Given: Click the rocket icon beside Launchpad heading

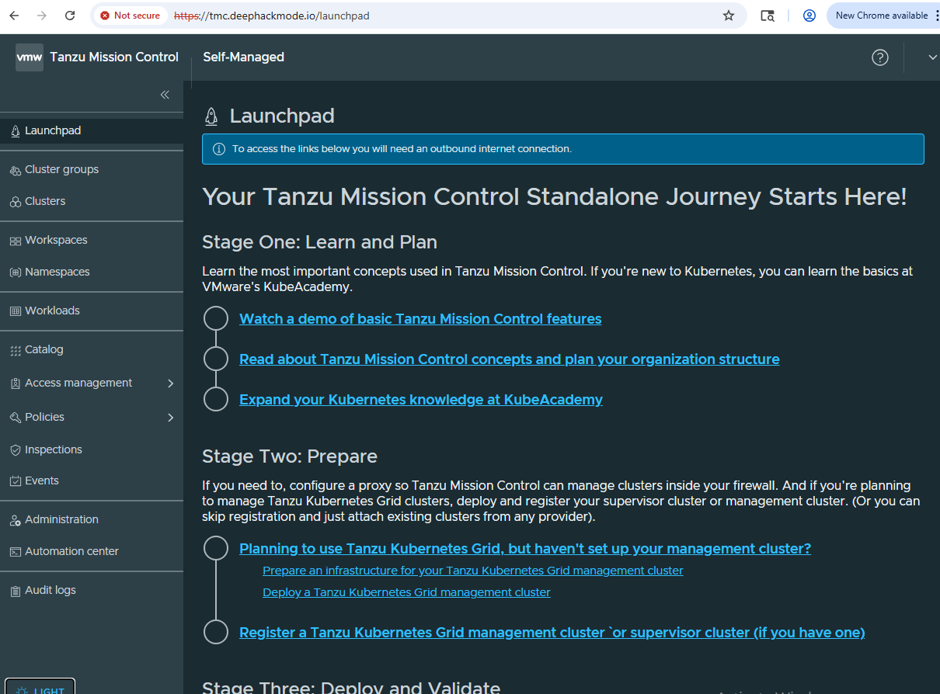Looking at the screenshot, I should tap(211, 116).
